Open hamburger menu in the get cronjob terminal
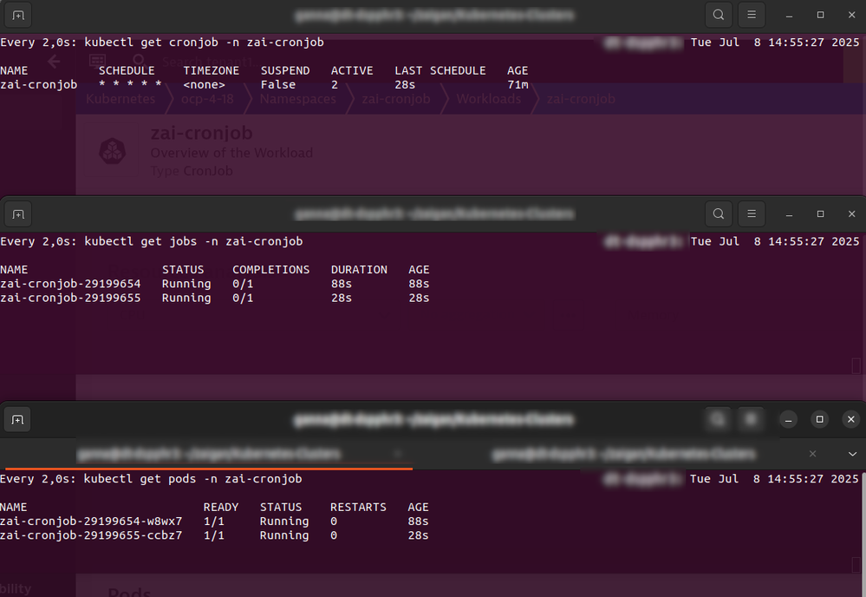 [752, 16]
